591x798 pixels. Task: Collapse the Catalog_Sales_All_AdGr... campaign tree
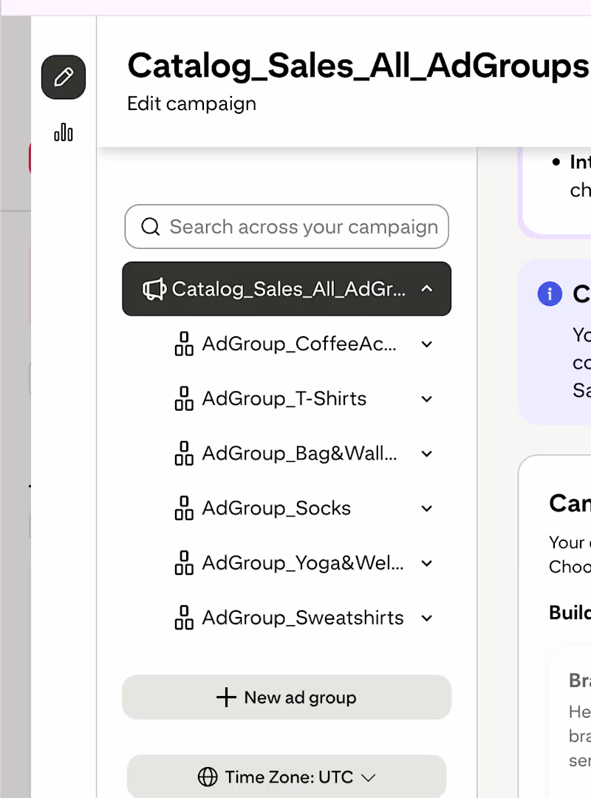[426, 289]
